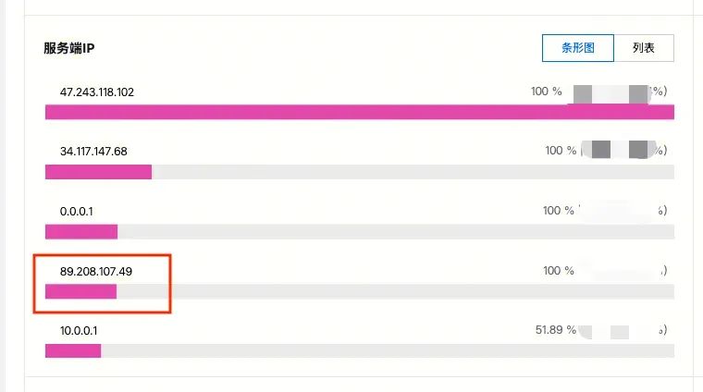703x392 pixels.
Task: Click the 100 % value for 89.208.107.49
Action: 558,271
